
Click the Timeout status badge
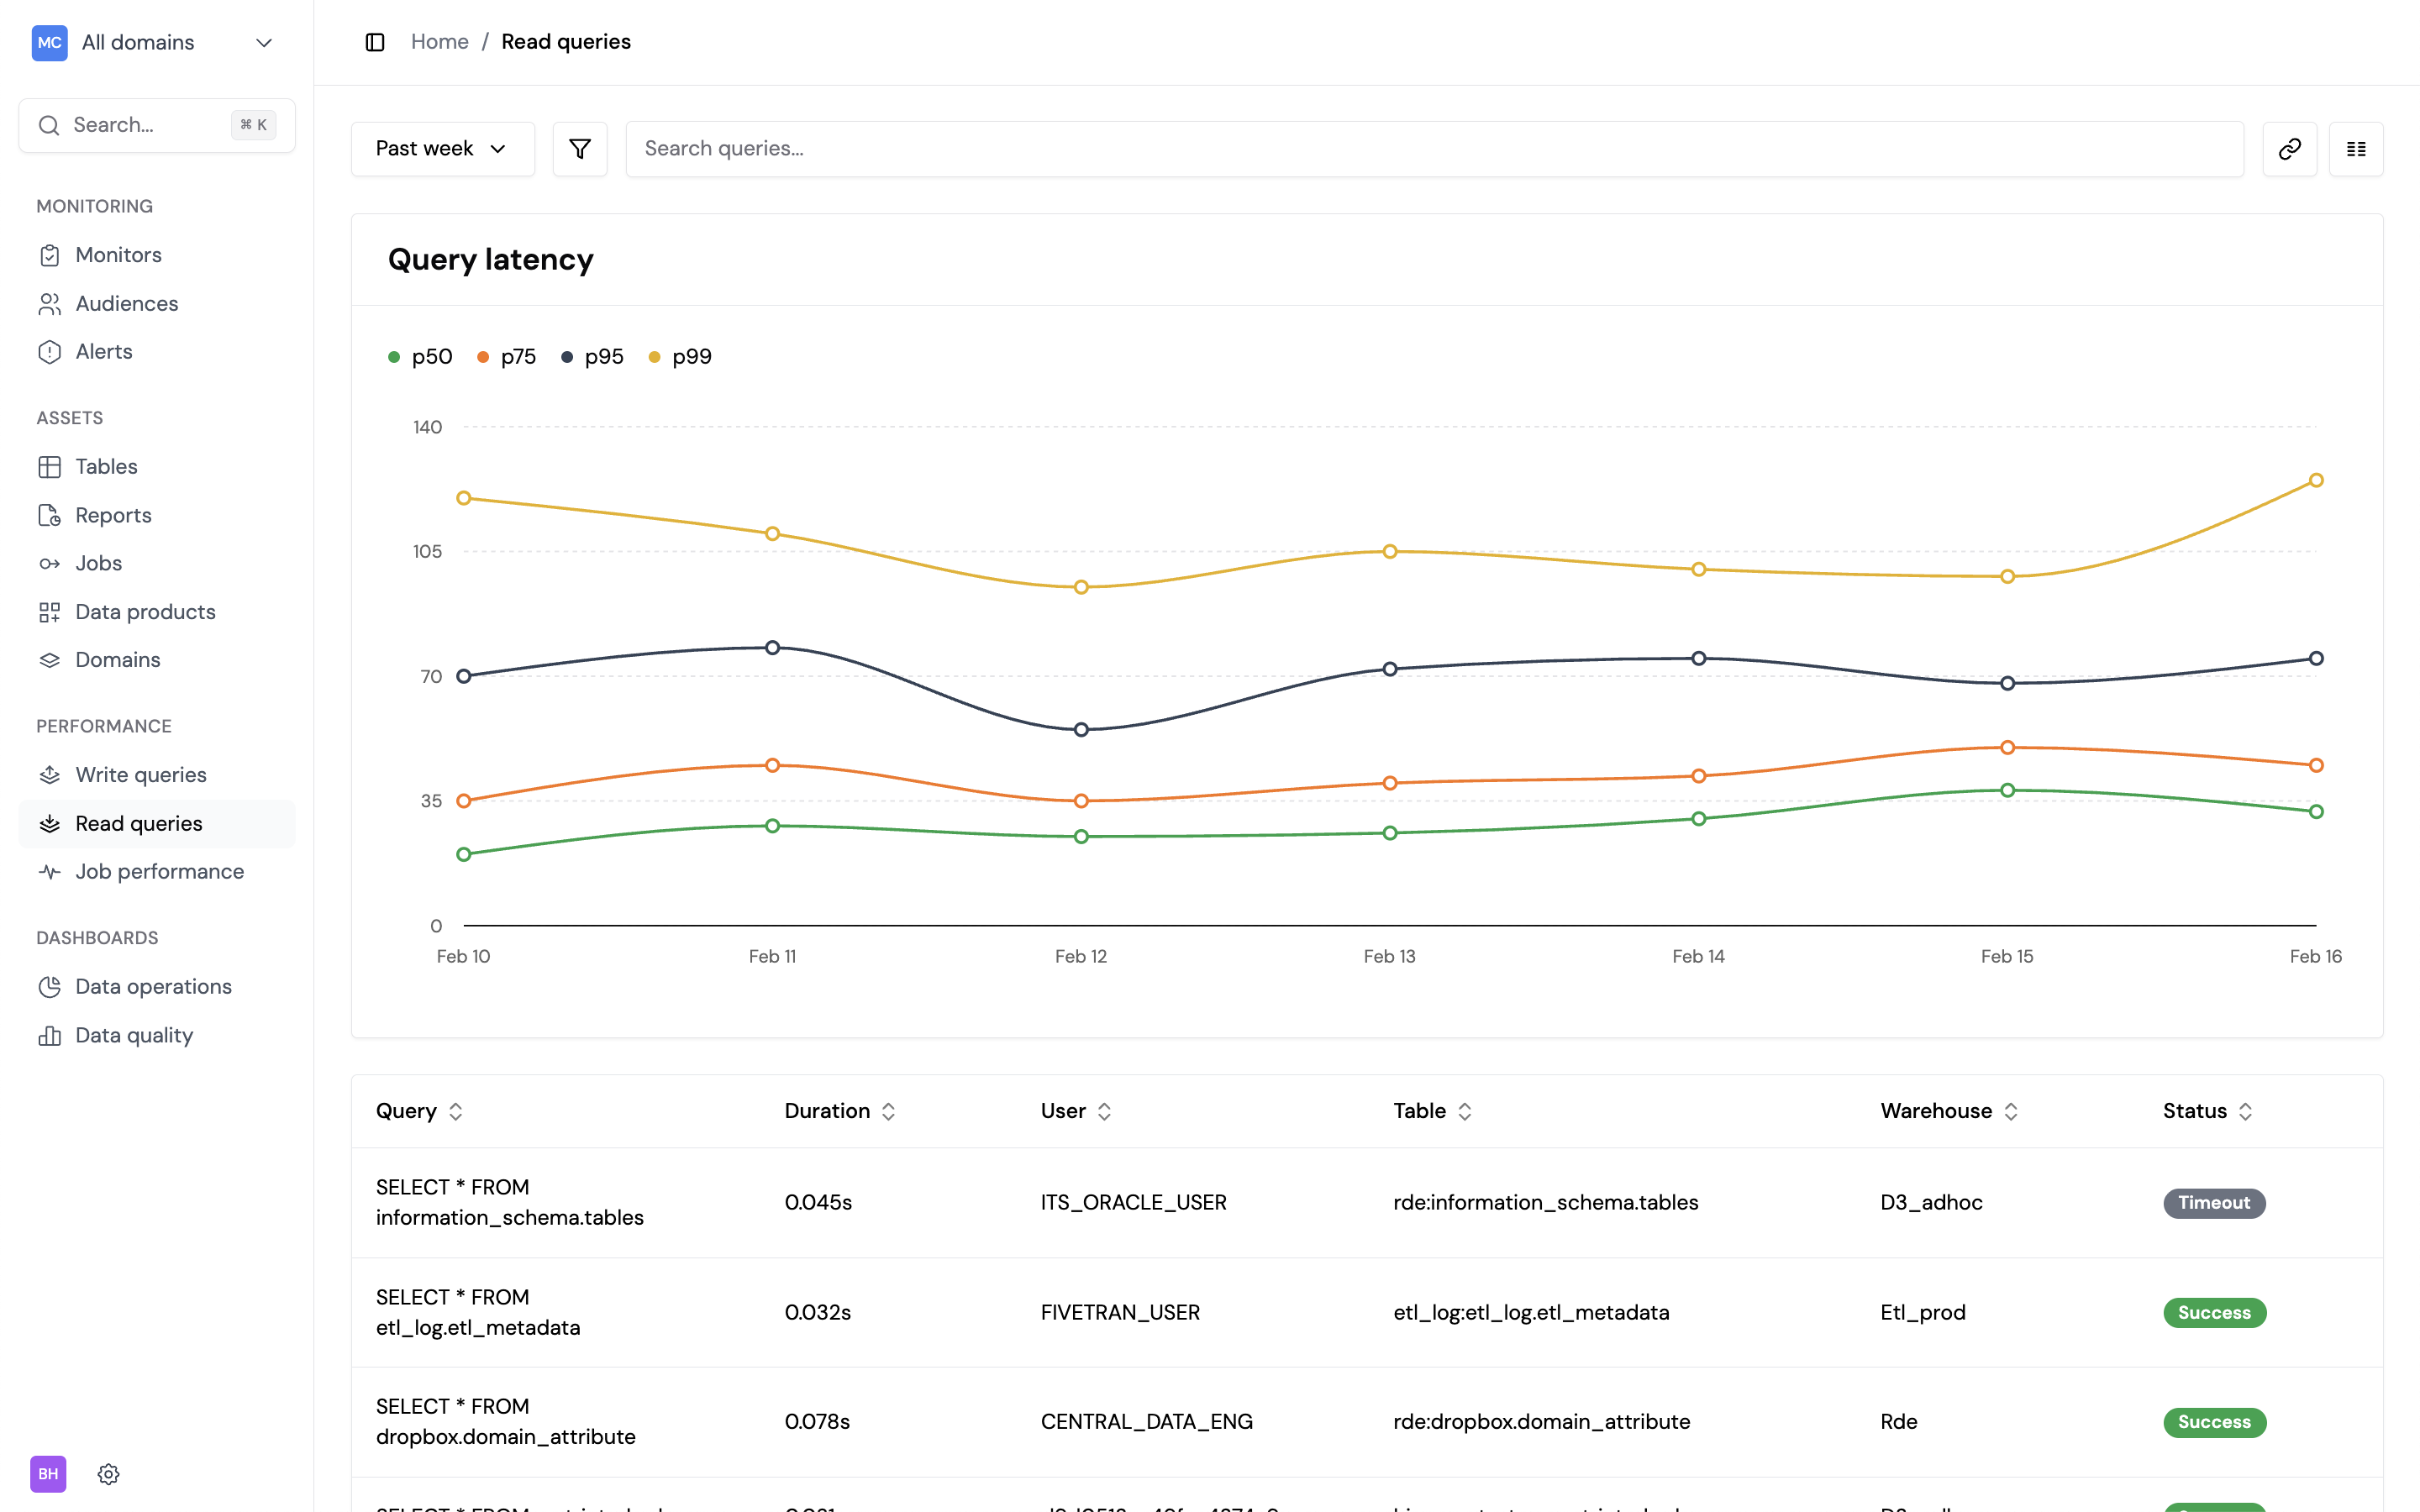pos(2213,1203)
